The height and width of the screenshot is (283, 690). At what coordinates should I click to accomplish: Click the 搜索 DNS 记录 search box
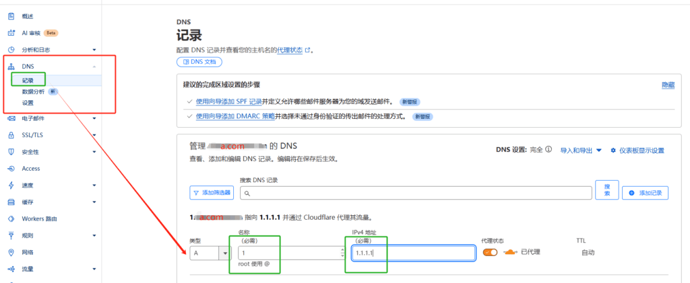click(x=414, y=193)
